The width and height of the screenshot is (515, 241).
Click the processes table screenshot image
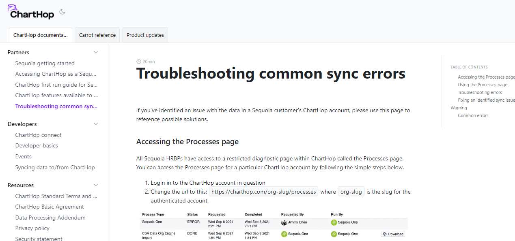272,226
